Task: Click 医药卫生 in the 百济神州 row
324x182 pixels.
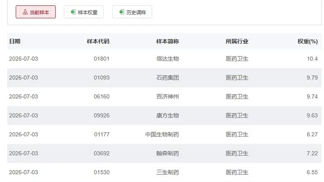Action: (237, 97)
